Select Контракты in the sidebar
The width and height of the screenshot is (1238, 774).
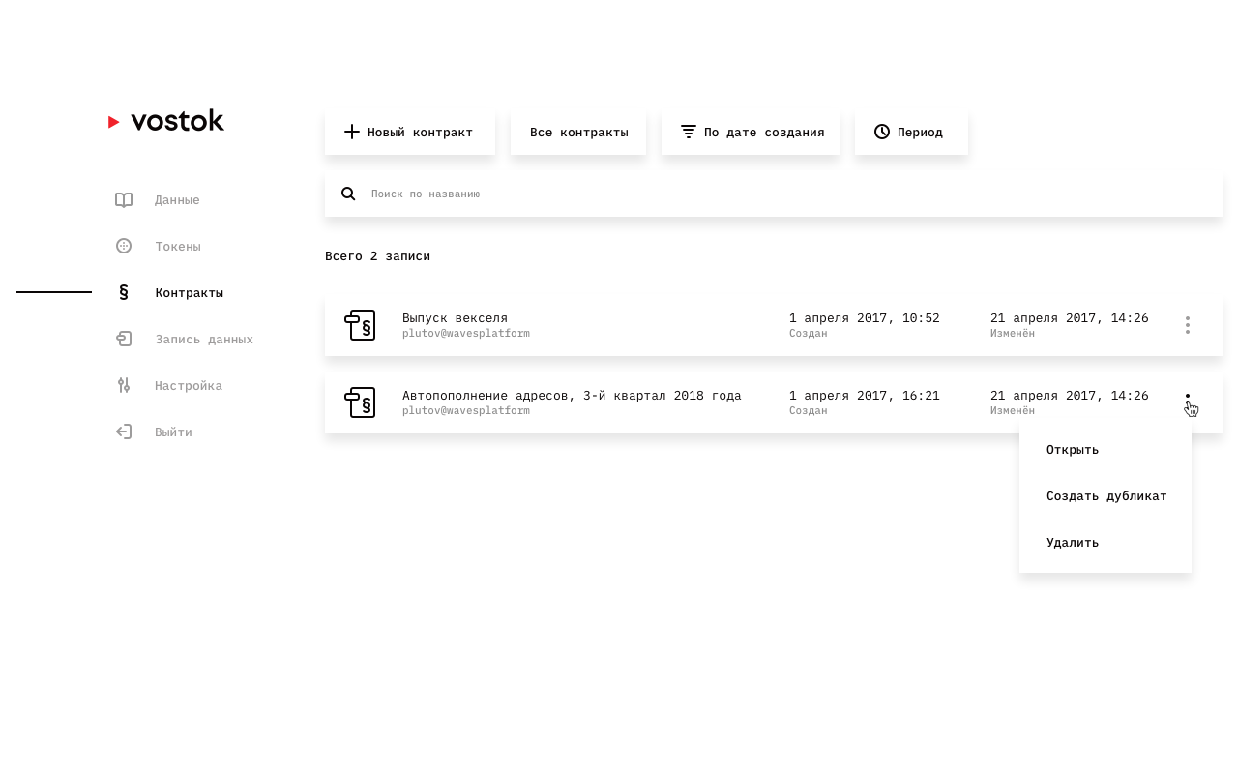(x=190, y=293)
